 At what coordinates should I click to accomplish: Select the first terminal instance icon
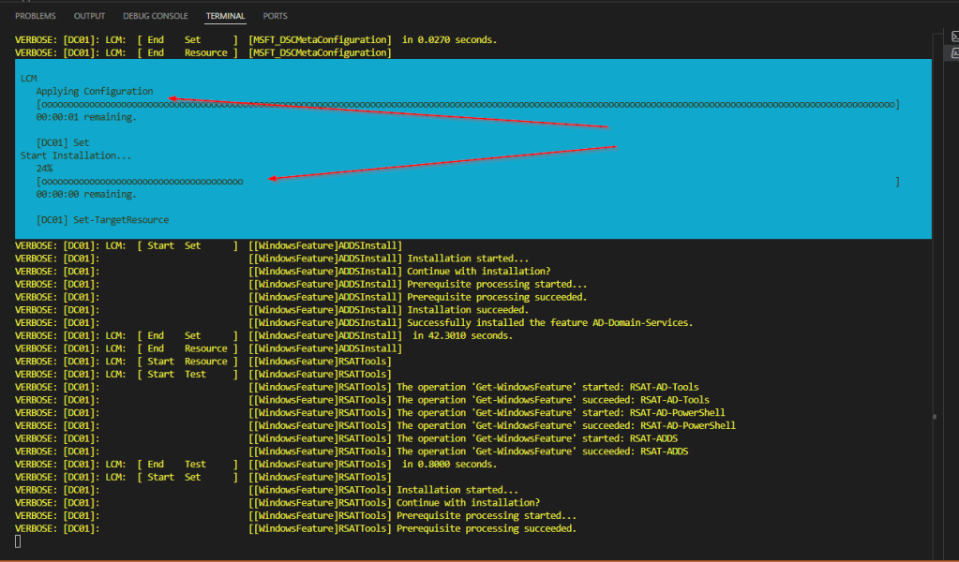point(954,37)
